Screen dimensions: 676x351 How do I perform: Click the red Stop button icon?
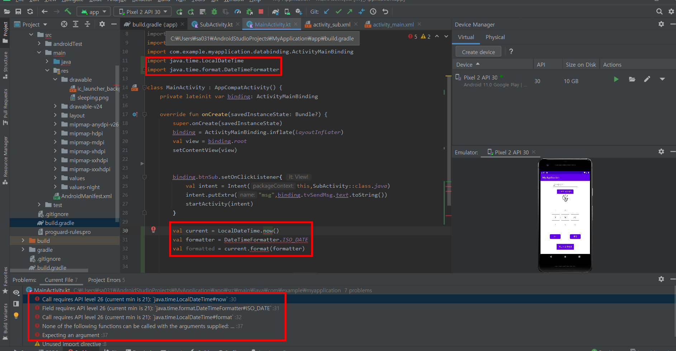[x=261, y=12]
